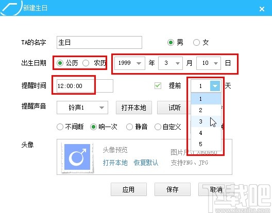Screen dimensions: 272x213
Task: Open the year dropdown showing 1999
Action: [130, 63]
